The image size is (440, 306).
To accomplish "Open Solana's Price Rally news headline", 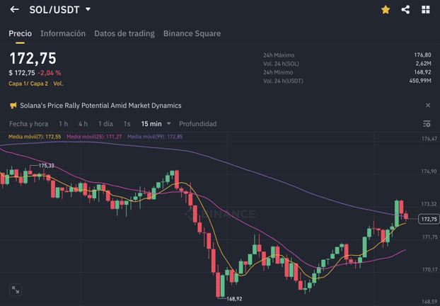I will pyautogui.click(x=101, y=106).
